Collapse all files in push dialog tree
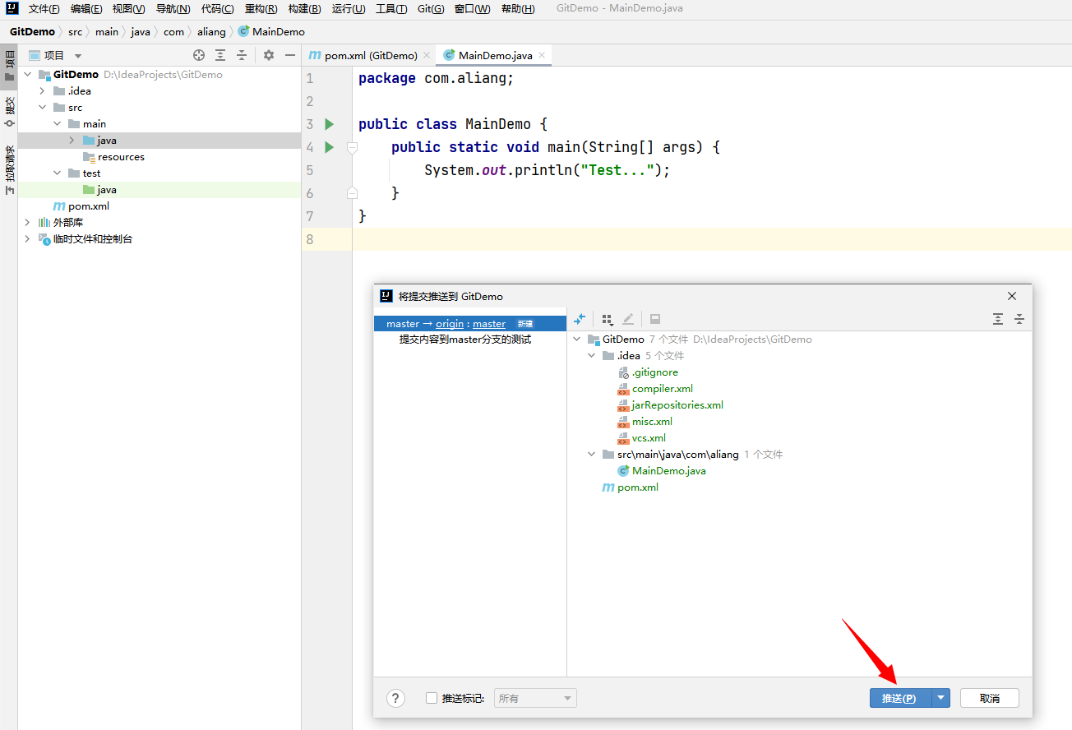This screenshot has width=1072, height=730. pyautogui.click(x=1019, y=319)
